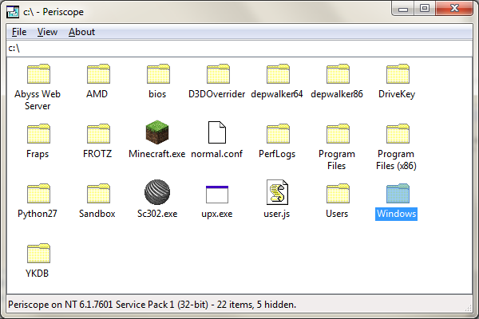This screenshot has width=479, height=319.
Task: Click the 'PerfLogs' folder name label
Action: tap(277, 154)
